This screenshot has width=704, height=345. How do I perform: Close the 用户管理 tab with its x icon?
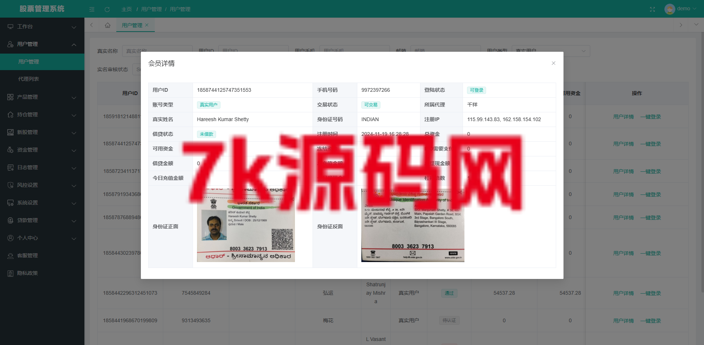pos(147,25)
